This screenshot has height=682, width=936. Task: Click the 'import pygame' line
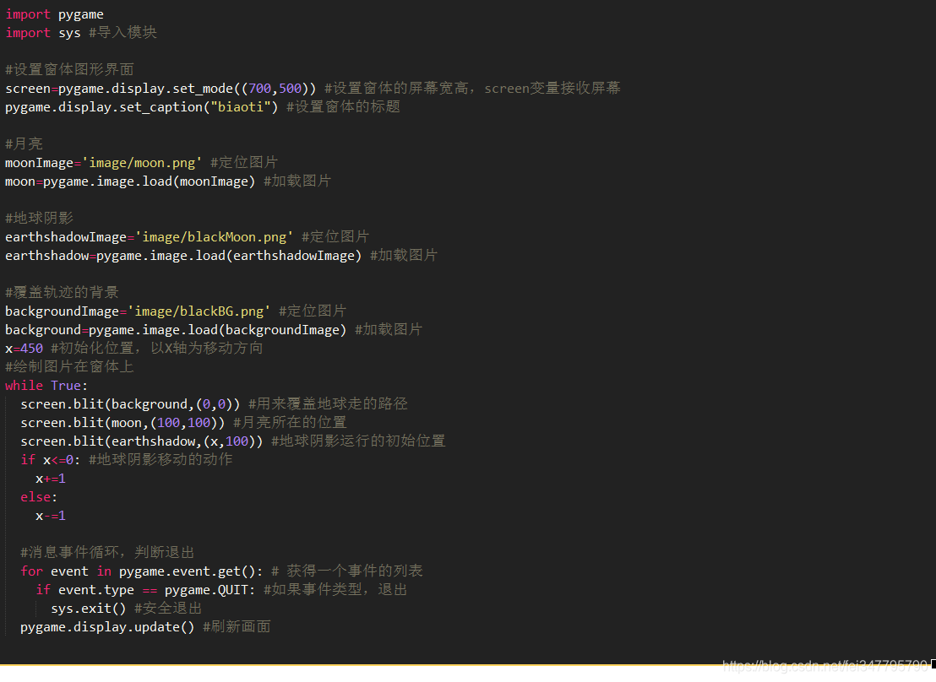(x=54, y=14)
